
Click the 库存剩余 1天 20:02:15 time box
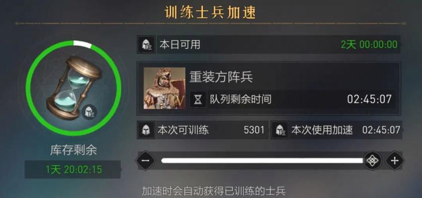[72, 170]
